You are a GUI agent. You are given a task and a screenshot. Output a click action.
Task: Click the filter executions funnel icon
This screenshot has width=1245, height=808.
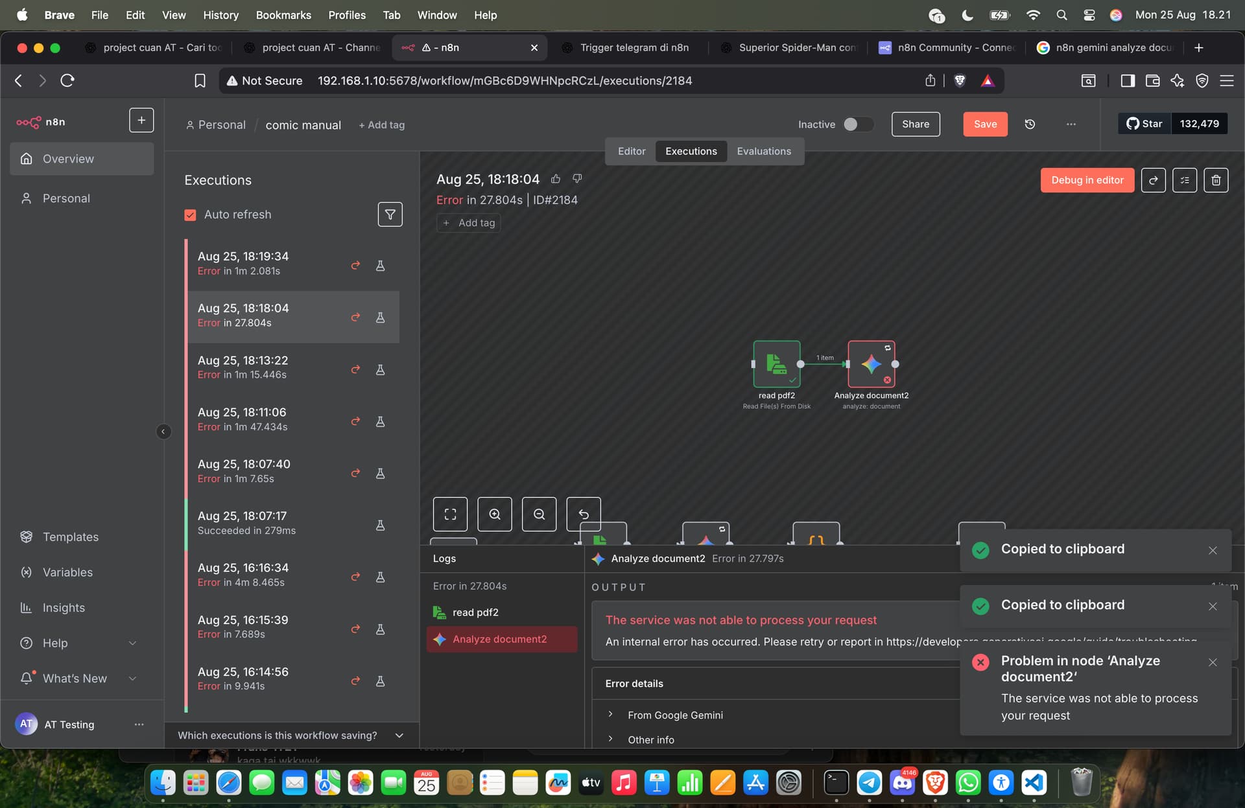pos(390,214)
